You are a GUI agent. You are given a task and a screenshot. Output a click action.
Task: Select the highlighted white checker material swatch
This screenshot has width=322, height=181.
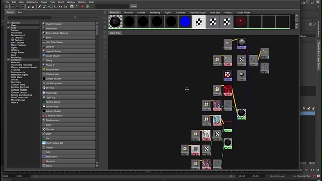tap(199, 22)
